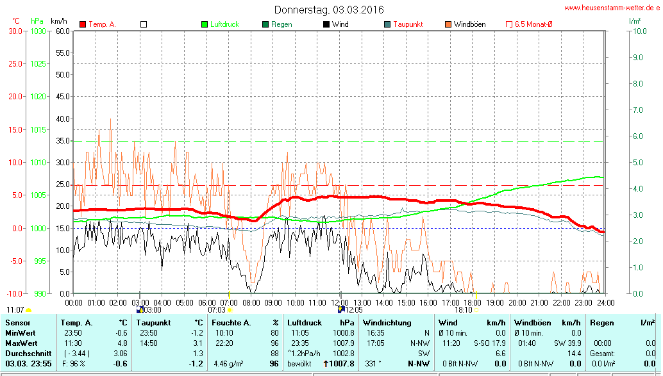This screenshot has height=376, width=663.
Task: Click the orange Windböen legend square
Action: (x=448, y=24)
